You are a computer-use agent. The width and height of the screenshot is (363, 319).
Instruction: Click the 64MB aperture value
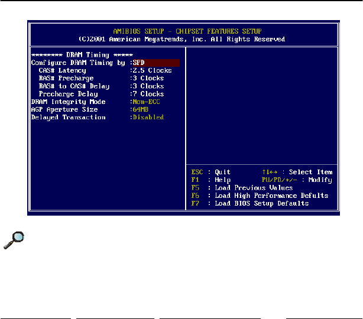[x=141, y=109]
